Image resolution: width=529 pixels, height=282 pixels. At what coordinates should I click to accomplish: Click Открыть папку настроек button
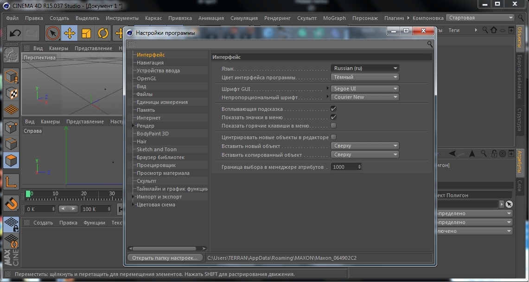(x=165, y=258)
